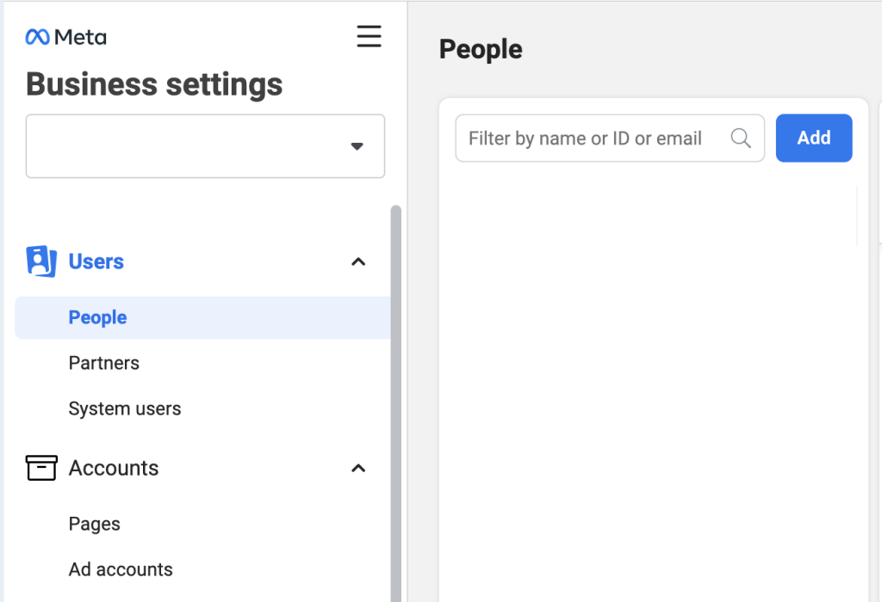Click the Users section label

click(96, 261)
